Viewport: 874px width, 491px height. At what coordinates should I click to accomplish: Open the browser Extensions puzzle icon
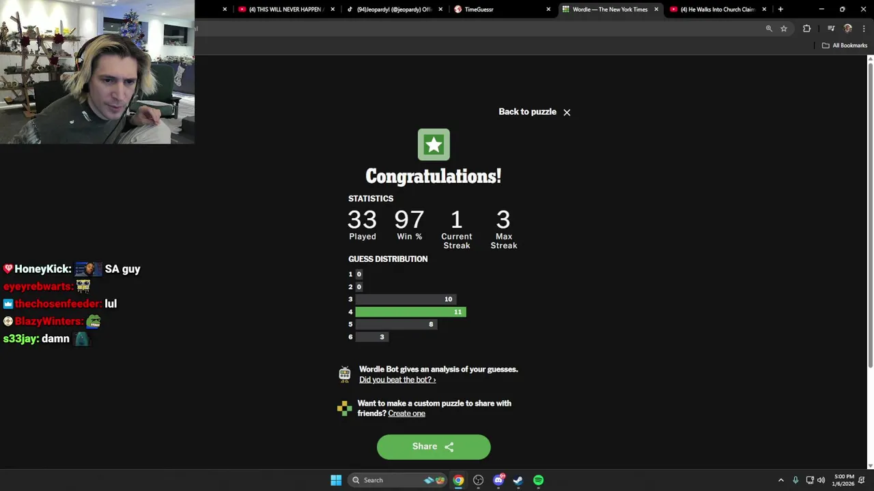point(807,29)
